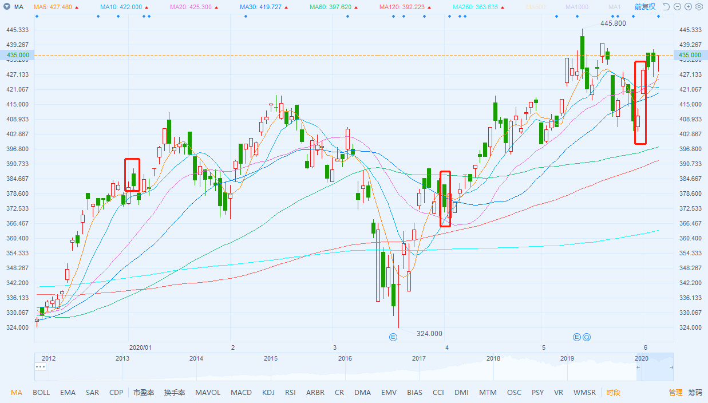Open 管理 indicator management

tap(676, 393)
